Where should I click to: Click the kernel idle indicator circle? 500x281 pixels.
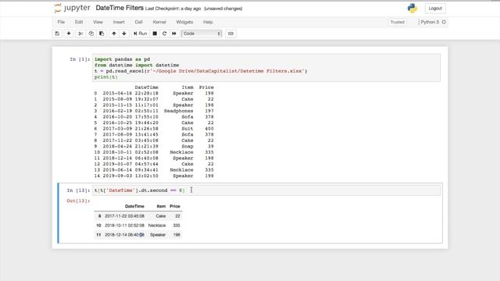(x=444, y=22)
